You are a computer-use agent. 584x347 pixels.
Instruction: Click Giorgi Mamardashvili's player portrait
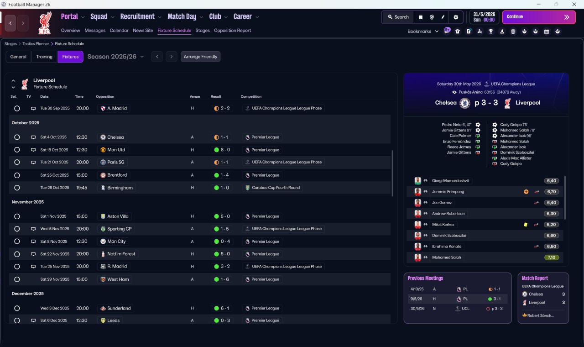pyautogui.click(x=417, y=181)
